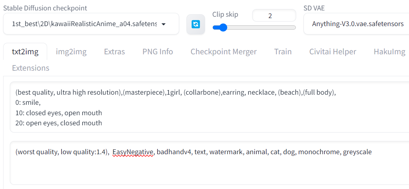Open the PNG Info tab
Screen dimensions: 409x189
point(158,52)
